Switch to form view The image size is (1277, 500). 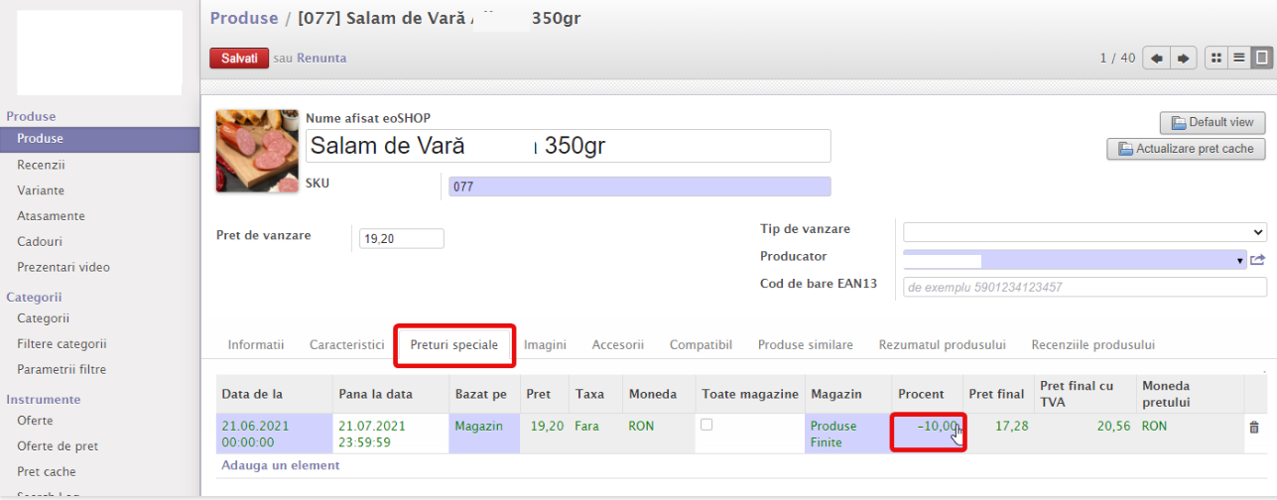click(x=1259, y=59)
